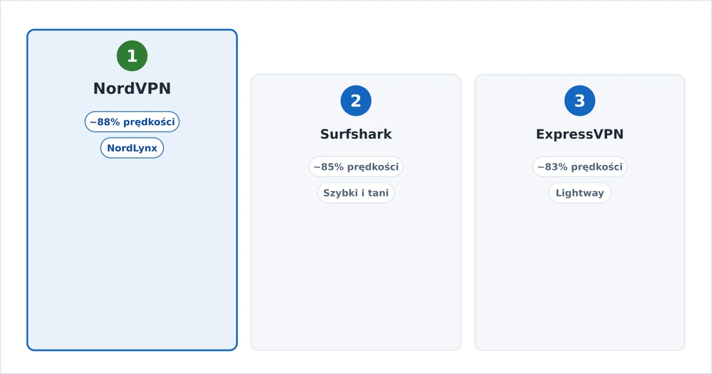The width and height of the screenshot is (712, 374).
Task: Click the blank space above the Surfshark card
Action: click(356, 50)
